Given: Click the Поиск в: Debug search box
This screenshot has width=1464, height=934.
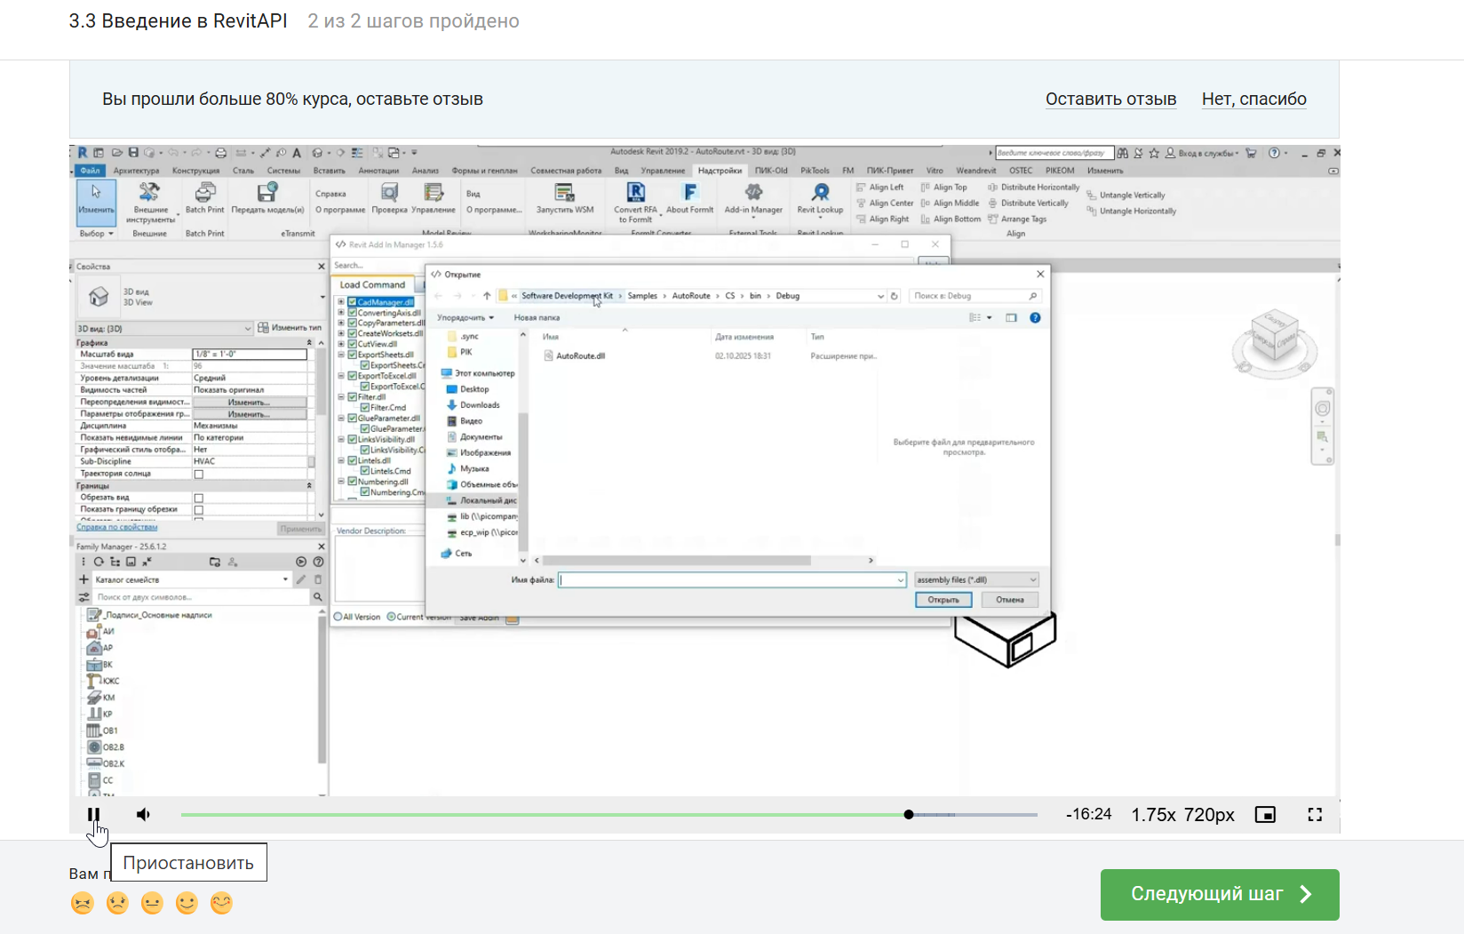Looking at the screenshot, I should (975, 296).
